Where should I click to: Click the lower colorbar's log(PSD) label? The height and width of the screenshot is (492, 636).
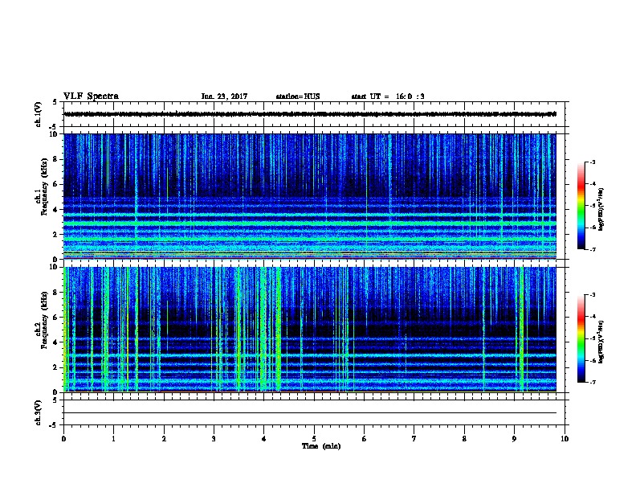(x=601, y=342)
